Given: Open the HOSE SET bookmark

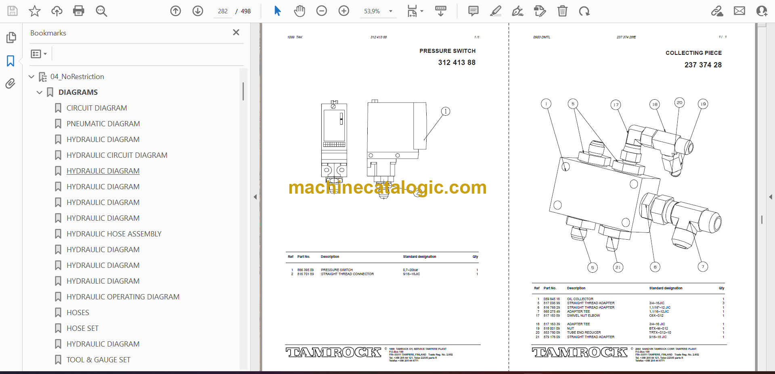Looking at the screenshot, I should point(83,328).
